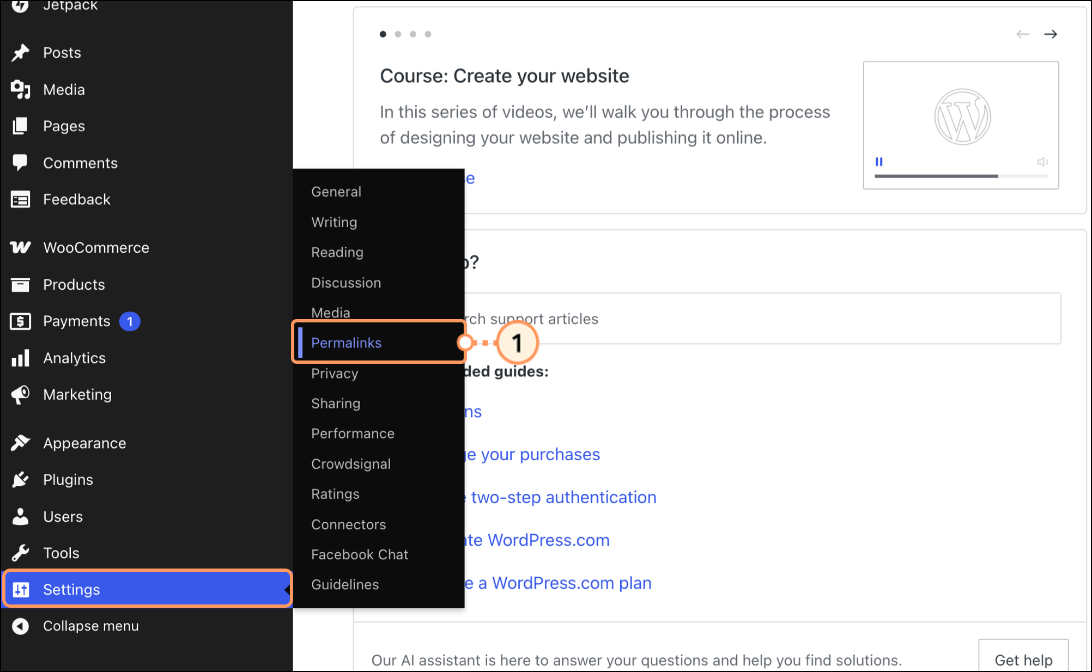Screen dimensions: 1092x672
Task: Open the Appearance menu label
Action: (84, 443)
